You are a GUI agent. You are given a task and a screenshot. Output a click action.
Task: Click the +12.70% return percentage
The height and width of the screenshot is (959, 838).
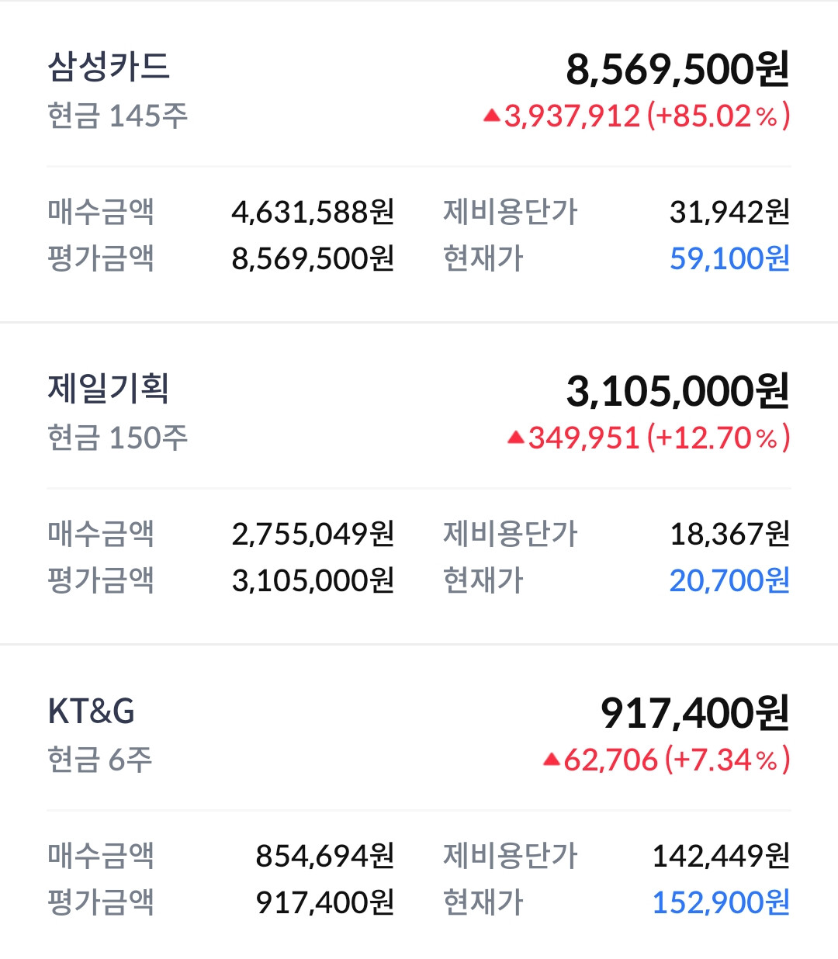[x=719, y=438]
